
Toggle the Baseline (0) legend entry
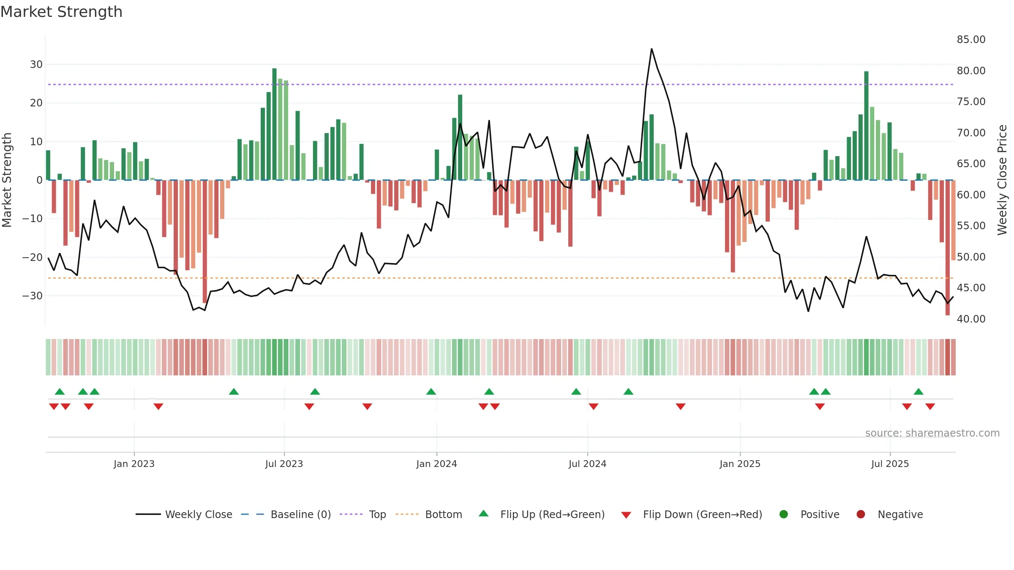pos(286,514)
